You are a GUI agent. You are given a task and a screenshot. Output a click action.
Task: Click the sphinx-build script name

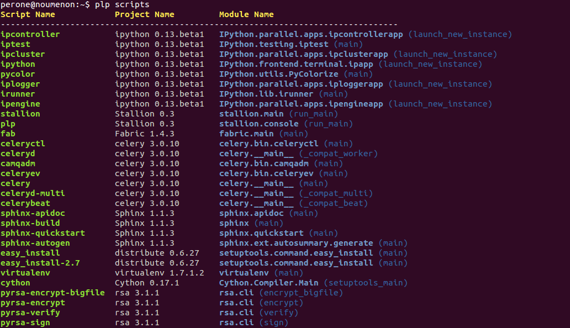point(30,223)
